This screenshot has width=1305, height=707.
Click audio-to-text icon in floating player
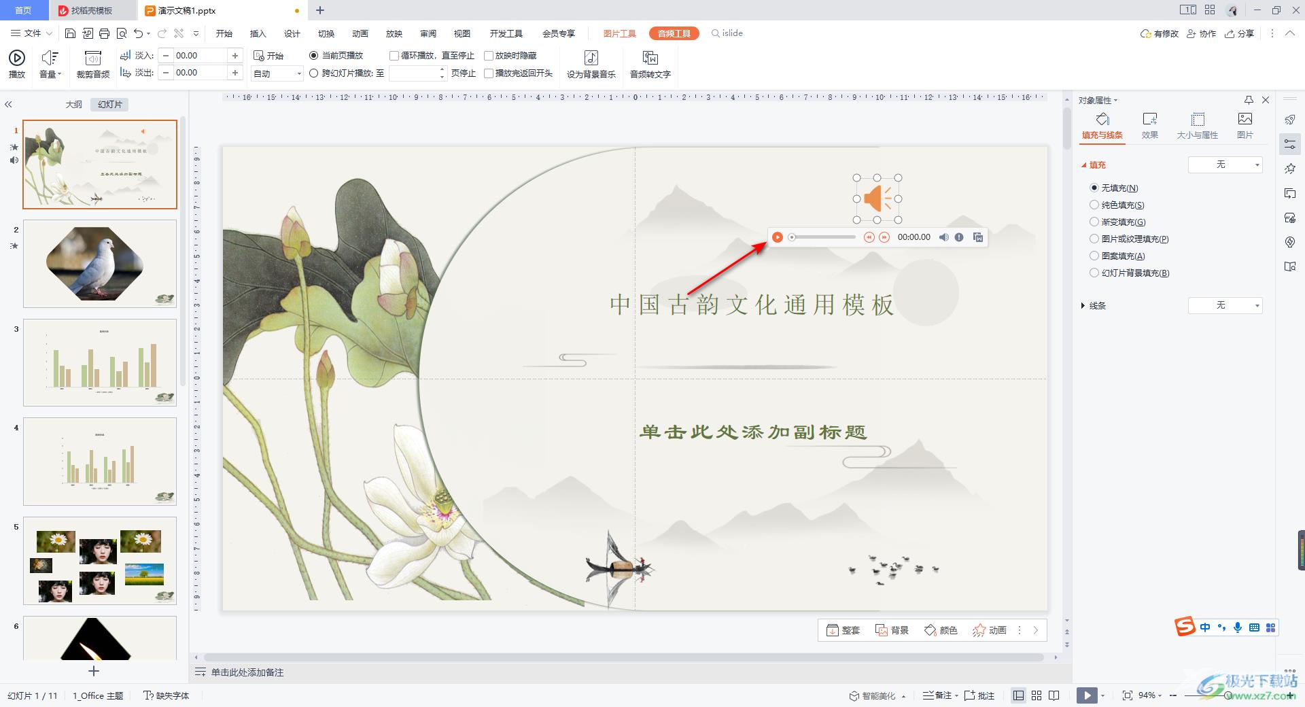tap(978, 237)
